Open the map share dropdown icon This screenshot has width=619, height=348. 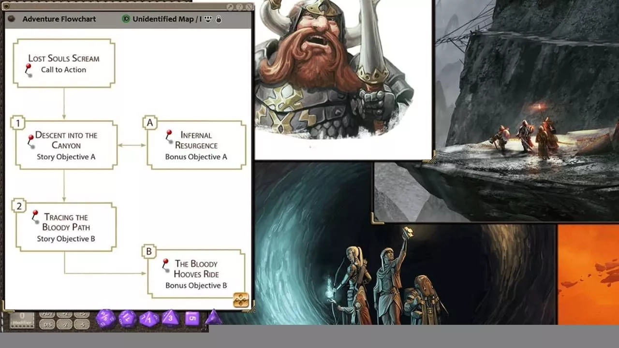point(208,19)
